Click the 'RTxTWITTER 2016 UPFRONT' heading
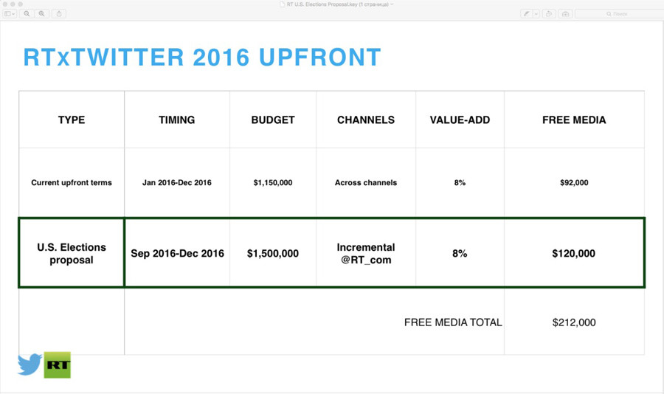 202,58
